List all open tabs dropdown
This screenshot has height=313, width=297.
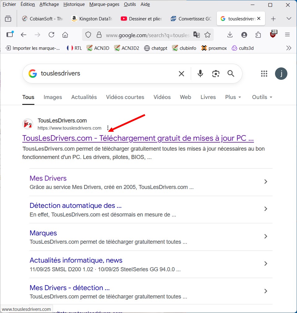(289, 19)
